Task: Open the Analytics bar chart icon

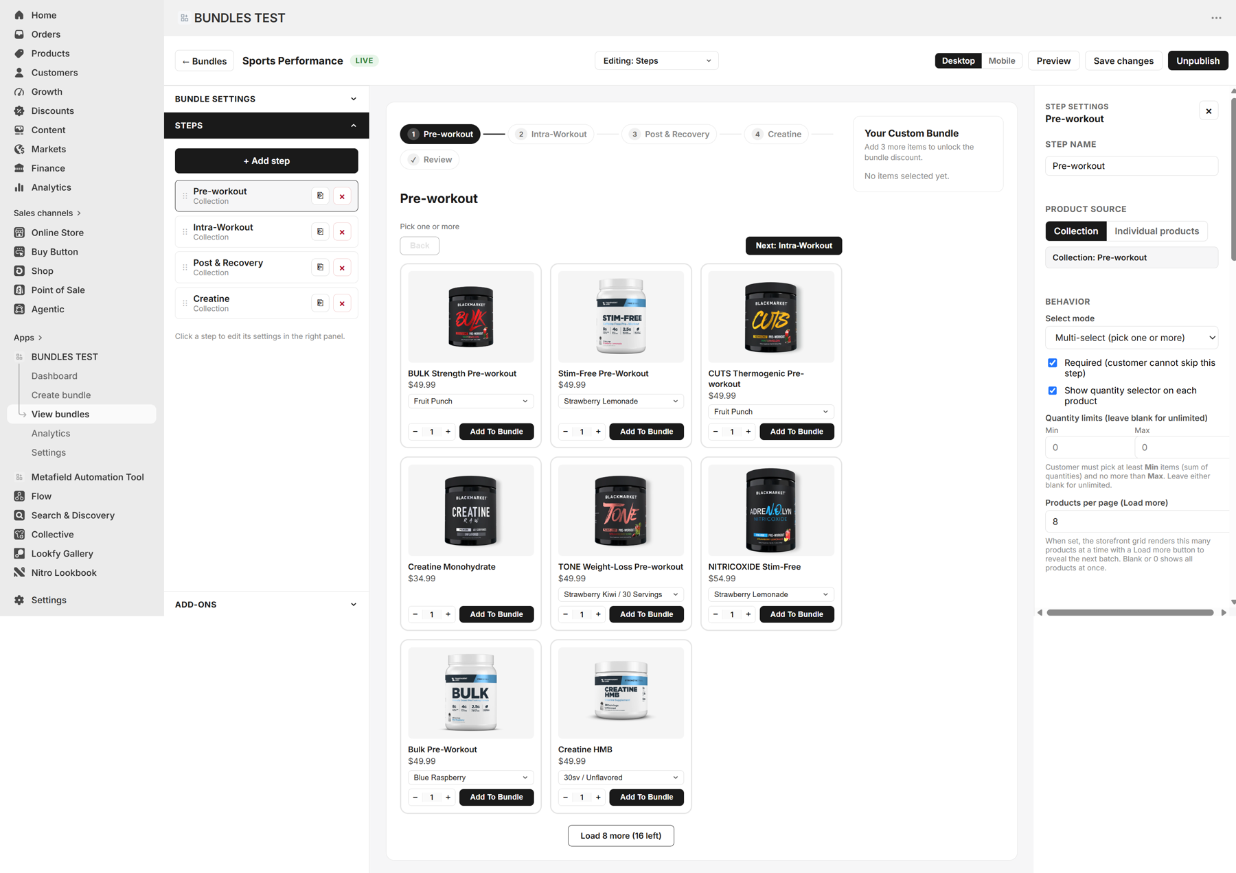Action: tap(19, 187)
